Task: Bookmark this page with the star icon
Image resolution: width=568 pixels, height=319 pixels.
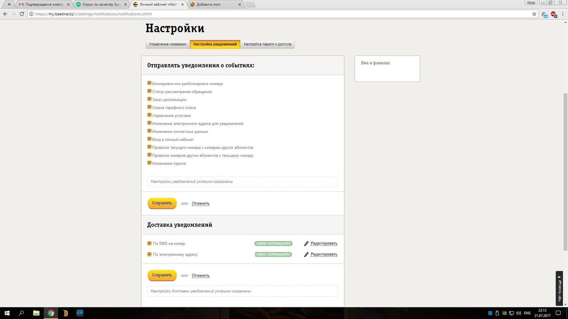Action: (x=534, y=14)
